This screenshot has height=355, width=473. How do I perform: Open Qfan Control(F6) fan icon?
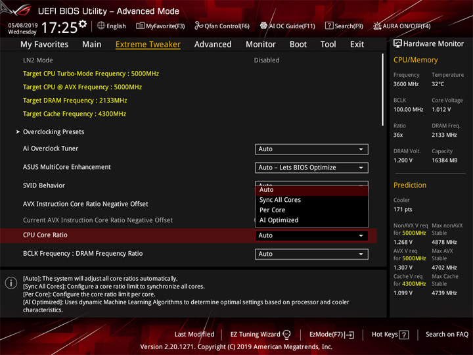198,26
